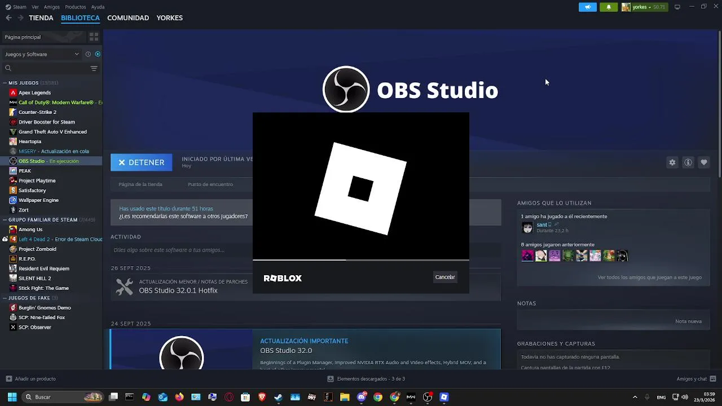Open downloads status Elementos descargados
This screenshot has height=406, width=722.
[x=366, y=379]
